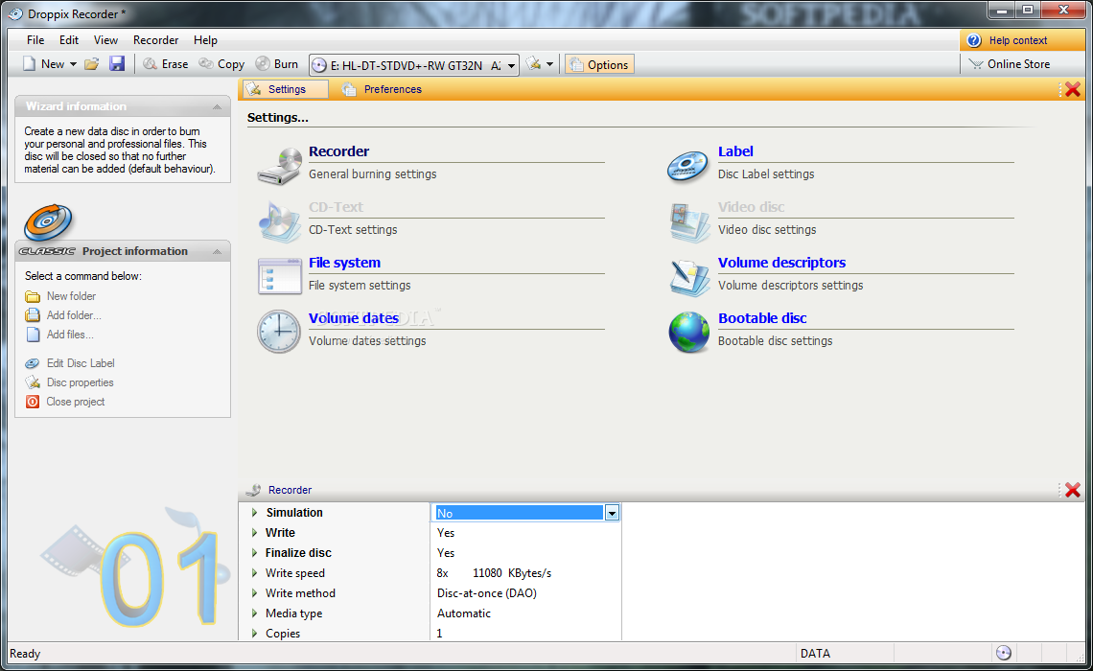Click the Add files command icon

click(x=33, y=335)
